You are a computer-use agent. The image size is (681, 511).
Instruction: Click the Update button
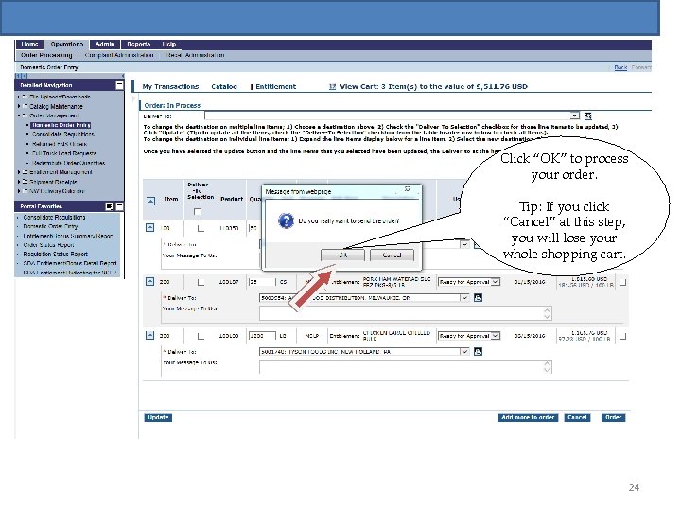[x=158, y=417]
